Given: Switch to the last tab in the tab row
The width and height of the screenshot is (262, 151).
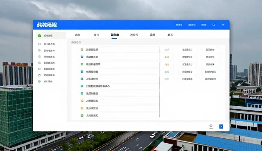Looking at the screenshot, I should click(170, 35).
